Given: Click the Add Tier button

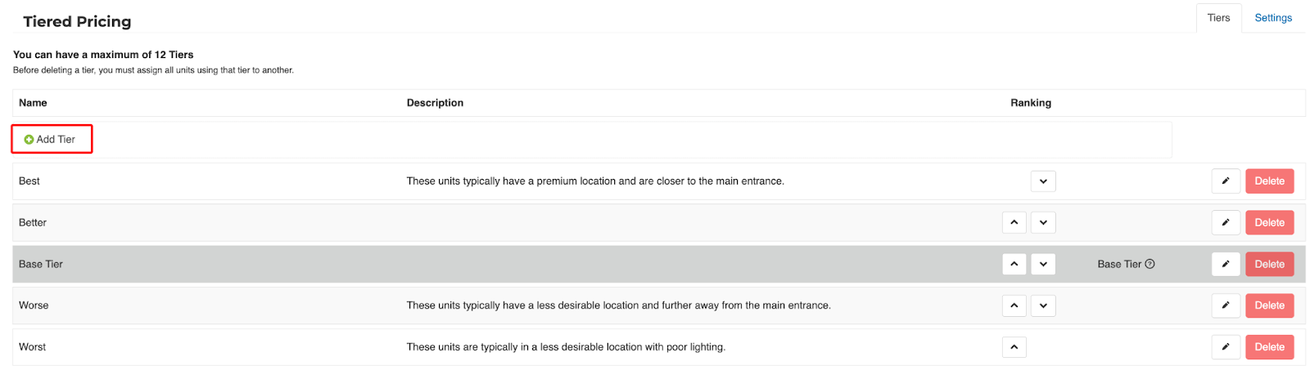Looking at the screenshot, I should pos(51,140).
